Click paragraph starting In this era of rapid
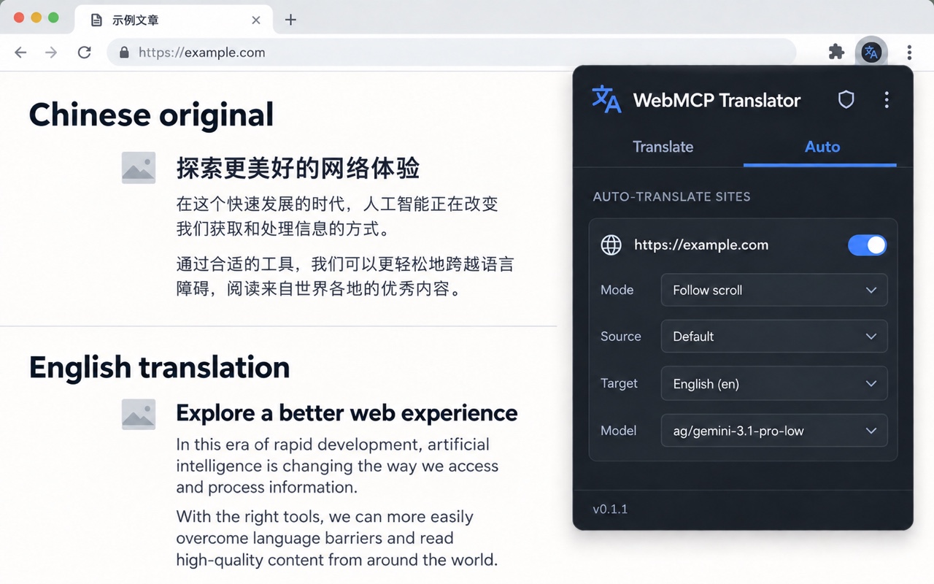The width and height of the screenshot is (934, 584). [x=337, y=466]
